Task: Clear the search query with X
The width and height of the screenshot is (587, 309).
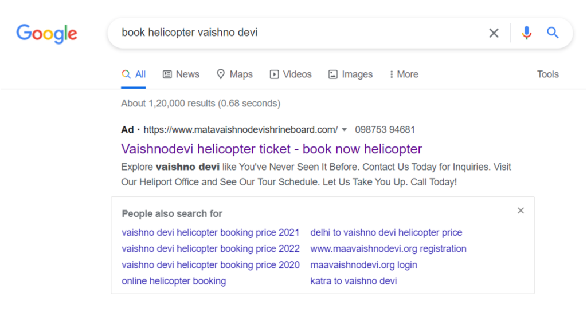Action: click(x=494, y=33)
